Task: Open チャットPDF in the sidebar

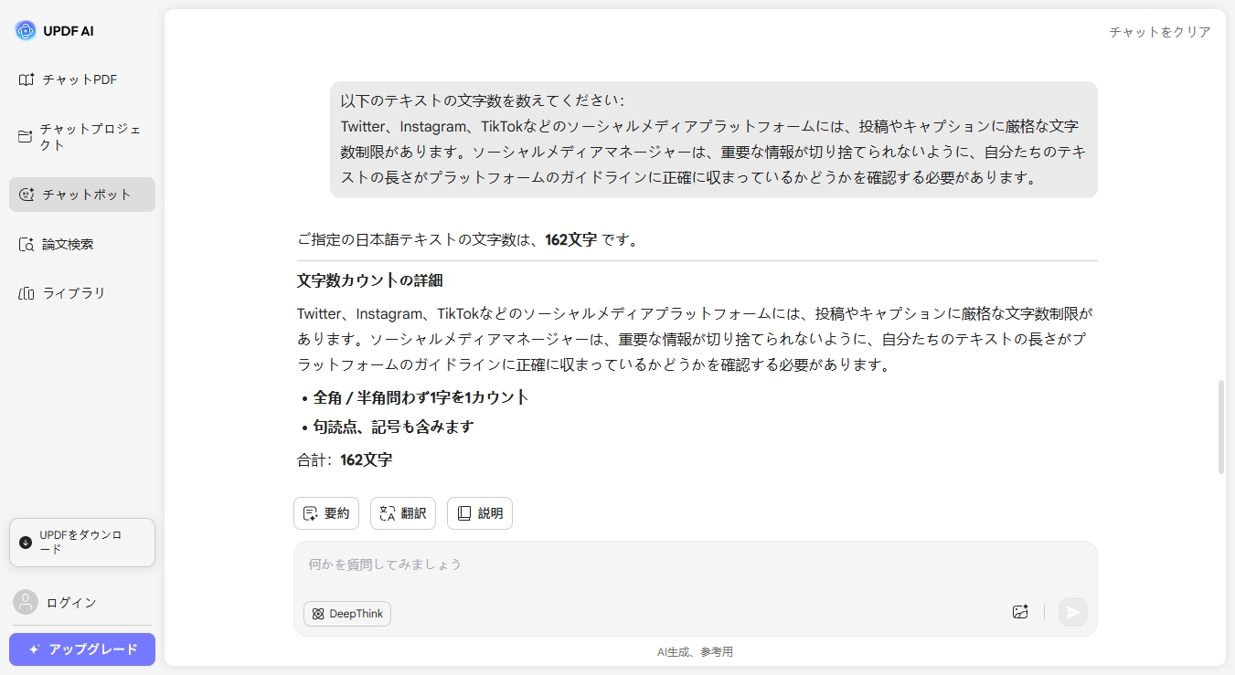Action: pos(82,79)
